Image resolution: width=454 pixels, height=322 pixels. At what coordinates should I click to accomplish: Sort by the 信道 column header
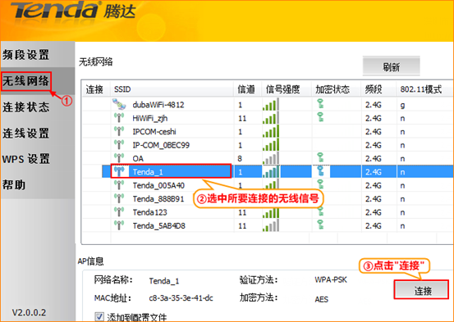click(x=247, y=89)
